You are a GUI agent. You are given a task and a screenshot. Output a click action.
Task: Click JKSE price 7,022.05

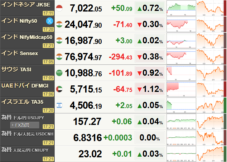86,8
